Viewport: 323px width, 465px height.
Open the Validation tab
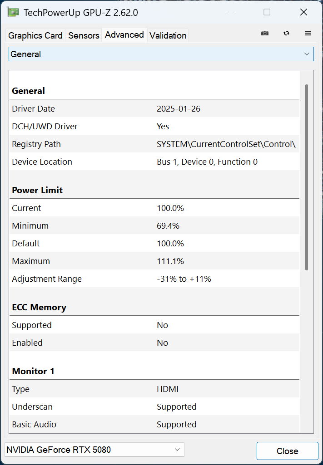(168, 35)
